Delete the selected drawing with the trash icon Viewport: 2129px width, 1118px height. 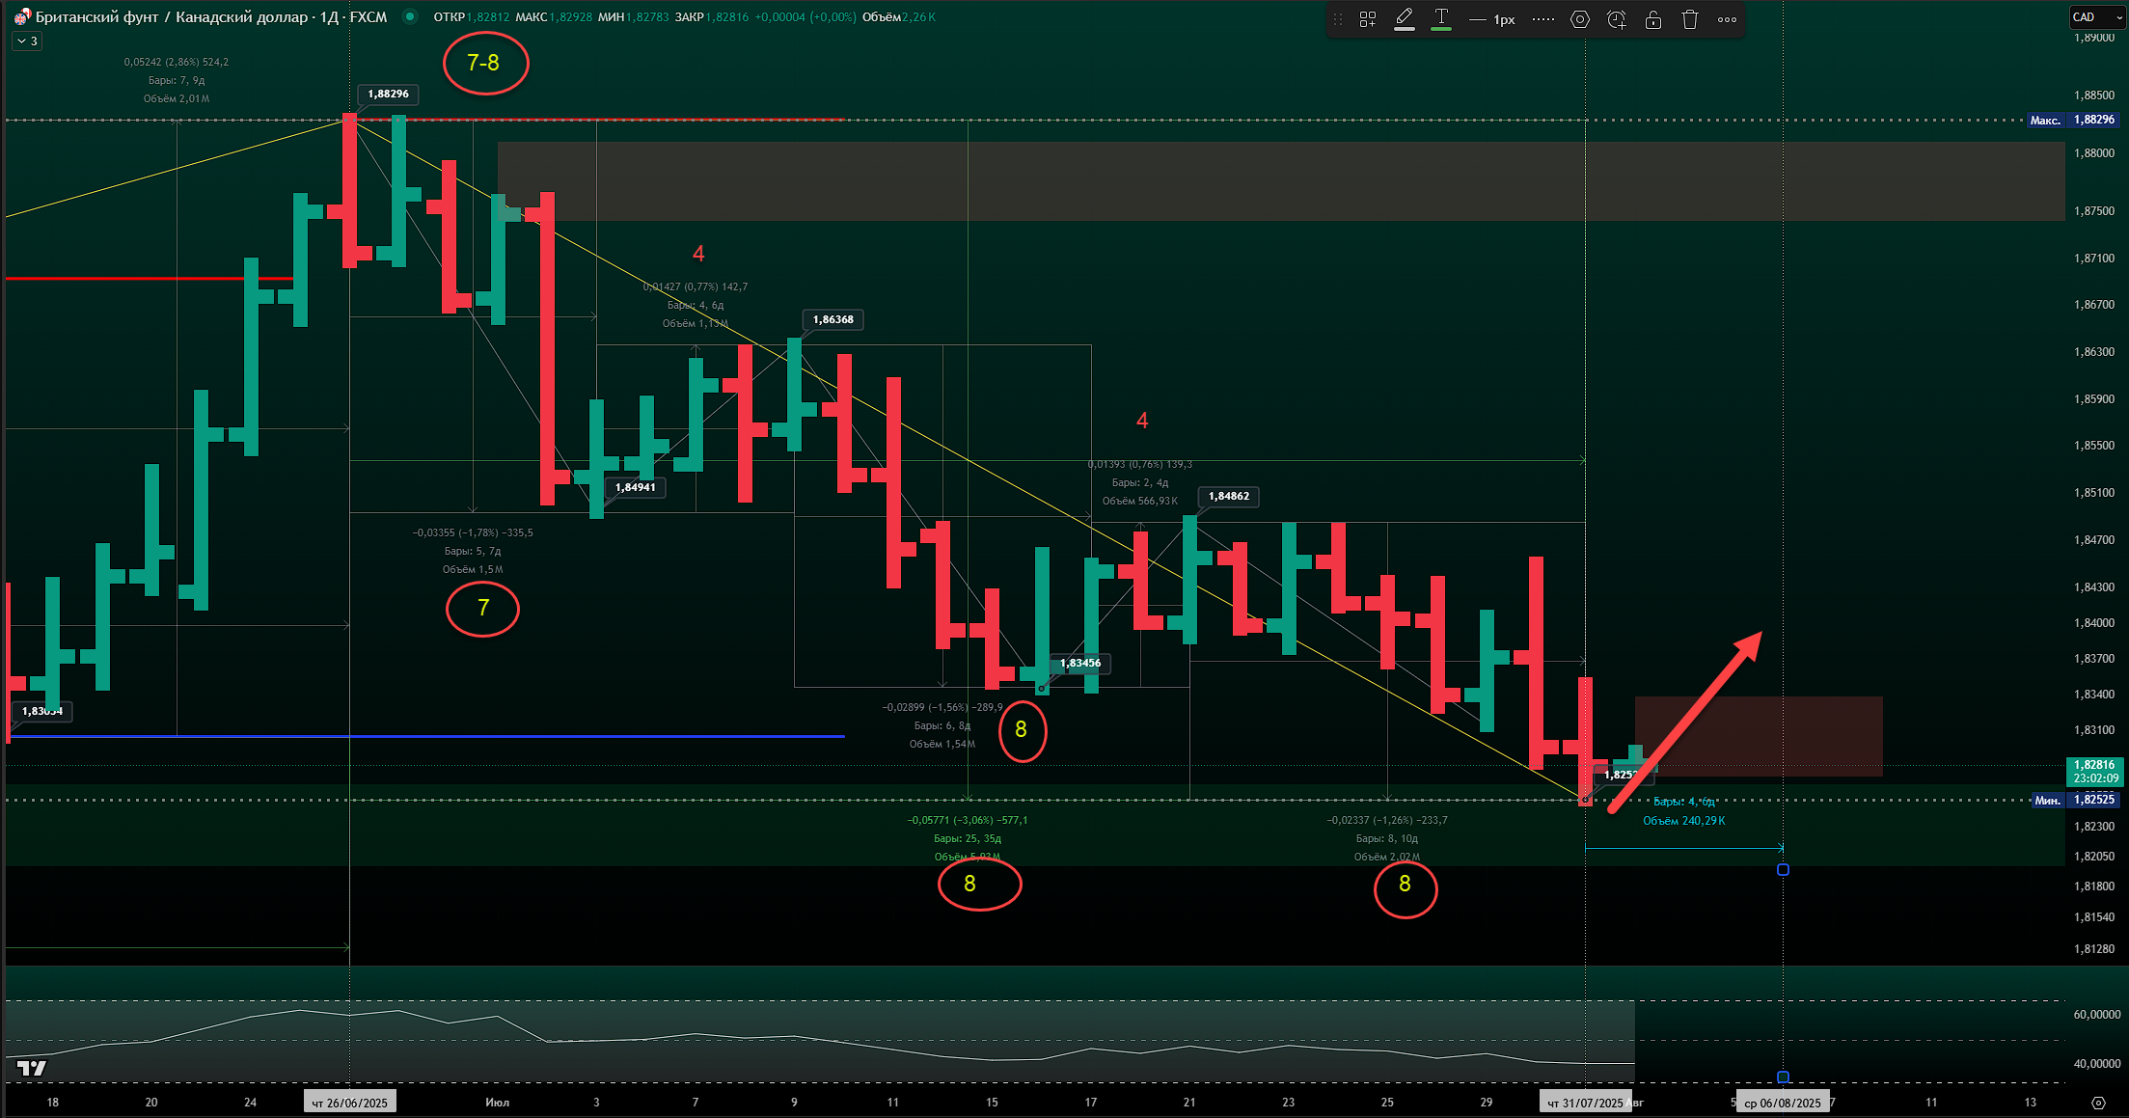coord(1690,19)
